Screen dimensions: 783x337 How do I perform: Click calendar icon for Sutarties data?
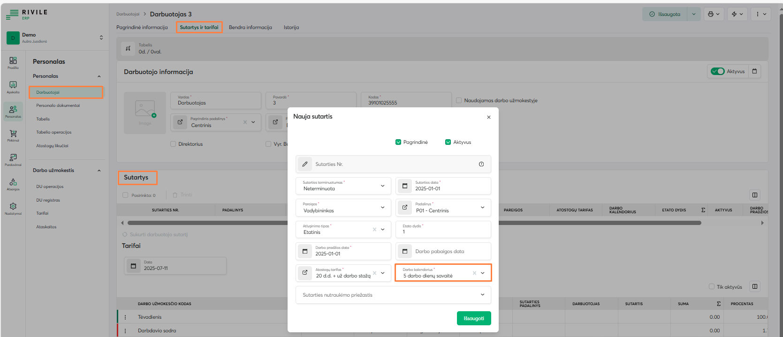click(x=405, y=186)
